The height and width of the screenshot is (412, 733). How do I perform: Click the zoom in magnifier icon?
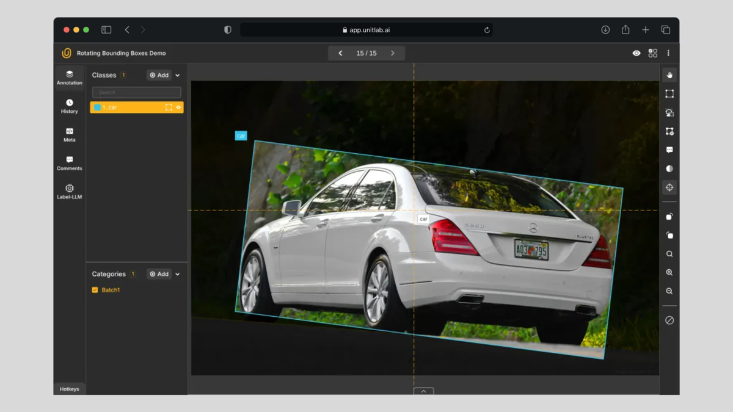click(x=669, y=273)
